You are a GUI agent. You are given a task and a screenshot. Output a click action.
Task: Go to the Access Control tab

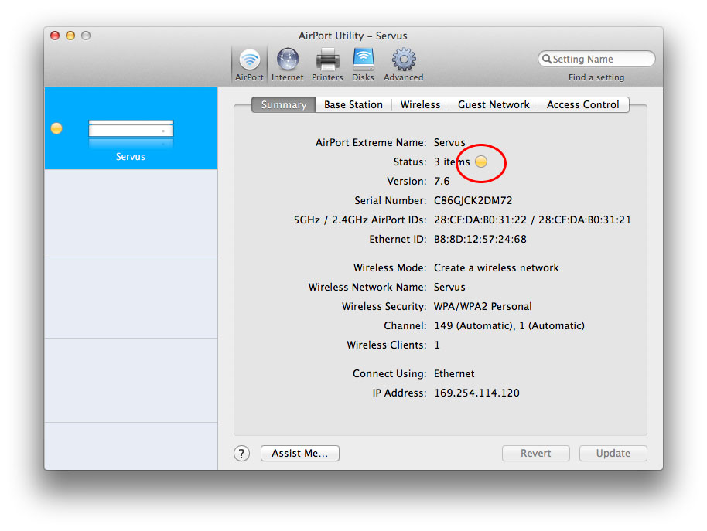click(582, 105)
